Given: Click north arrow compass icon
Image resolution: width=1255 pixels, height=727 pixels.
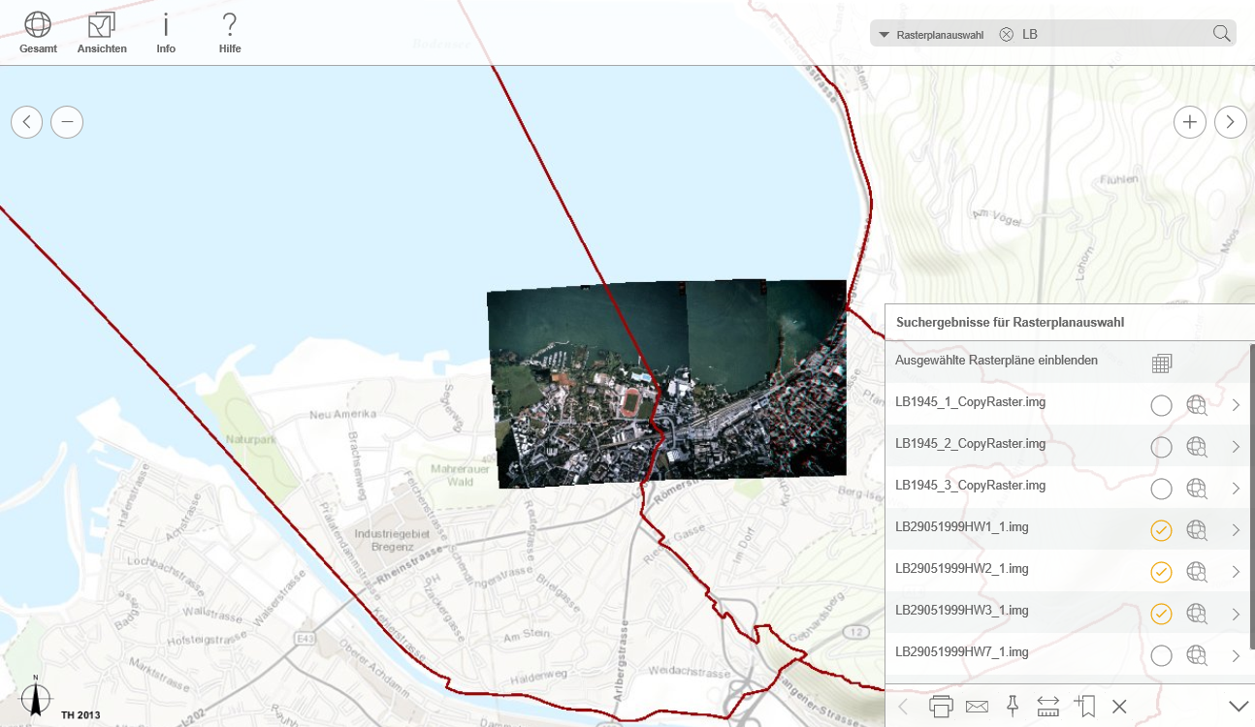Looking at the screenshot, I should point(36,698).
